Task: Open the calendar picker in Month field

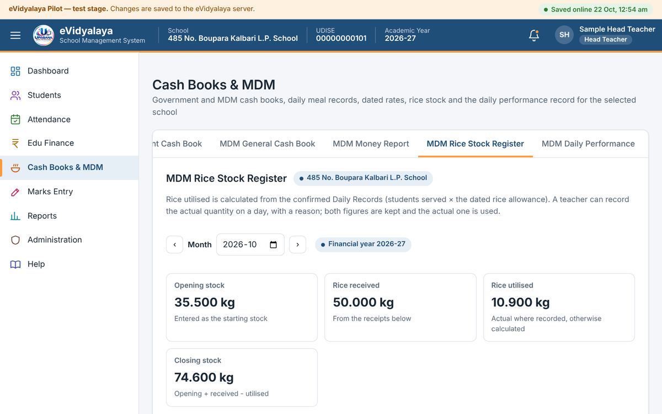Action: click(x=273, y=245)
